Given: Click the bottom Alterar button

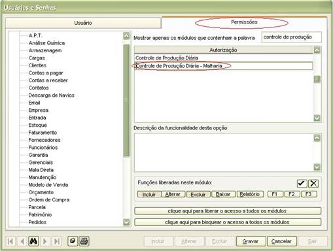Looking at the screenshot, I should point(189,241).
